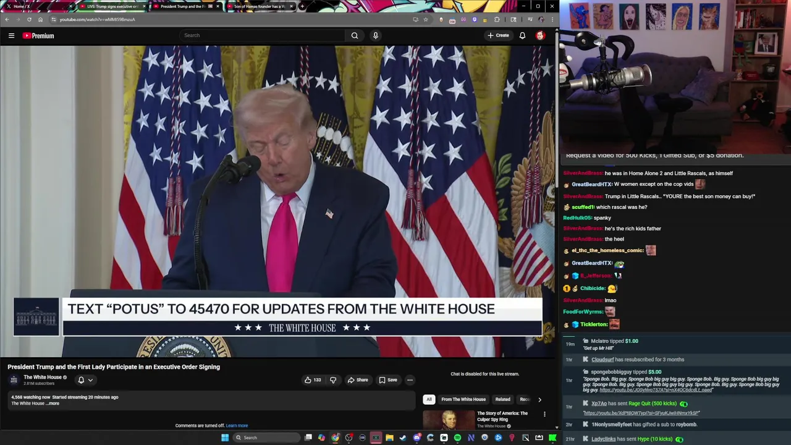Open Windows Start menu
791x445 pixels.
point(225,438)
